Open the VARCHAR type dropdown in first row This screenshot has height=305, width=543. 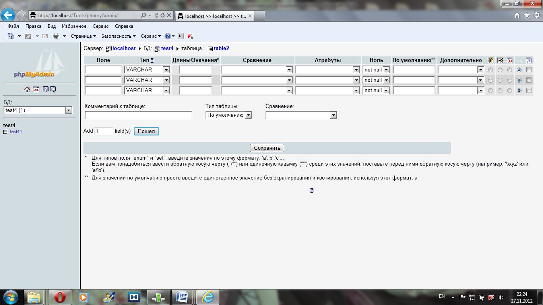(x=147, y=70)
